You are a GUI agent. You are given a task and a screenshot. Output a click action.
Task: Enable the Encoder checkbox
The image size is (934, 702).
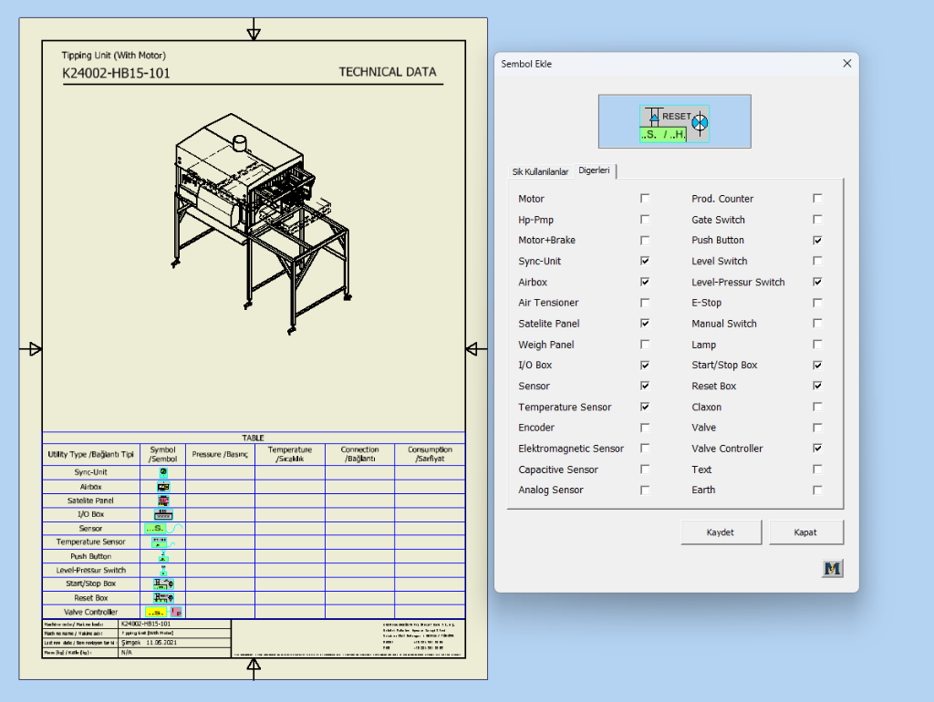645,428
